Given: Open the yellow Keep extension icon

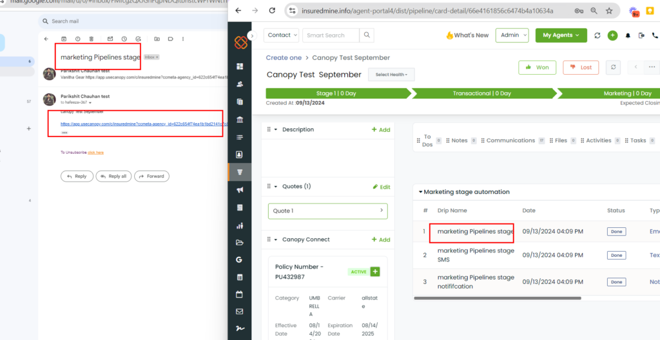Looking at the screenshot, I should [x=650, y=12].
